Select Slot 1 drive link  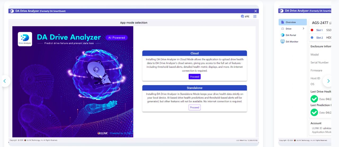click(319, 30)
